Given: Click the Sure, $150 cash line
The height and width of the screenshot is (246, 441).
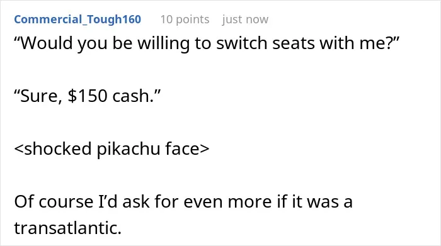Looking at the screenshot, I should click(88, 96).
